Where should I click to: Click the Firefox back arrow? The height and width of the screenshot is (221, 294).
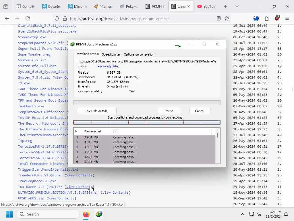click(7, 18)
